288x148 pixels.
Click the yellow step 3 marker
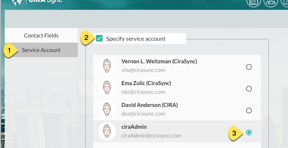235,133
